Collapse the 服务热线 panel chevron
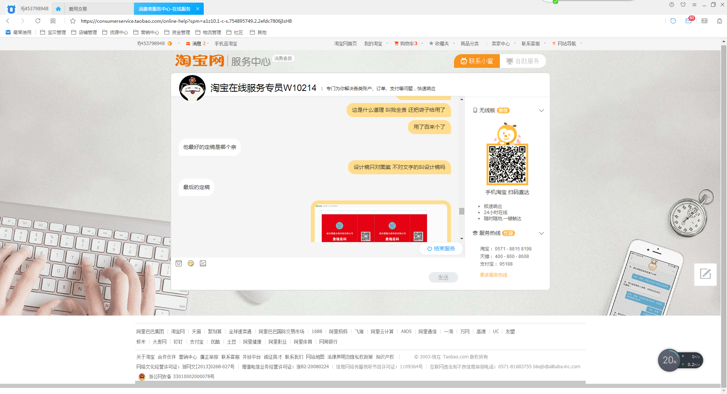 point(541,233)
